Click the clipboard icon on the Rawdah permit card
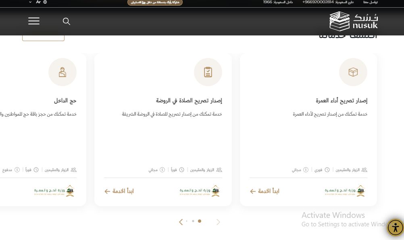Screen dimensions: 404x240 click(x=208, y=72)
